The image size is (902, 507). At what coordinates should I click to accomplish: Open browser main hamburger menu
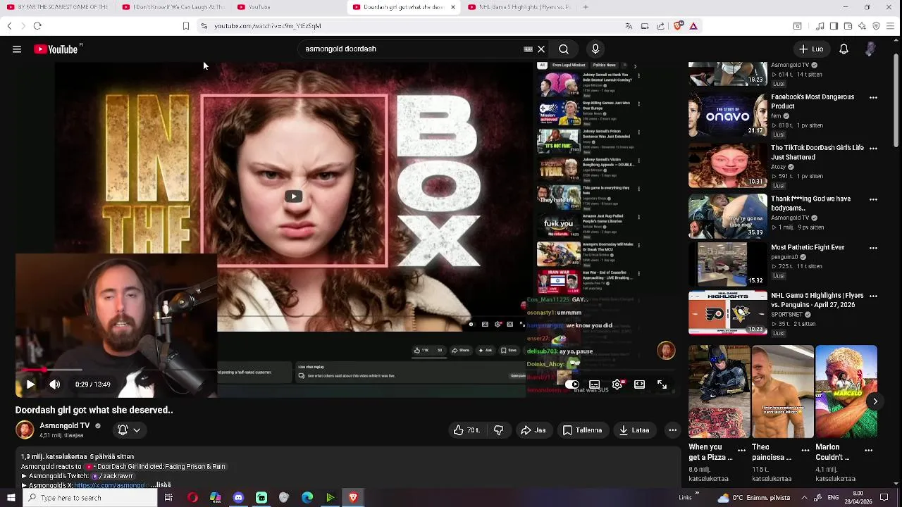pyautogui.click(x=891, y=26)
